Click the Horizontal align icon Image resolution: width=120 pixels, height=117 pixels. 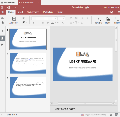71,22
